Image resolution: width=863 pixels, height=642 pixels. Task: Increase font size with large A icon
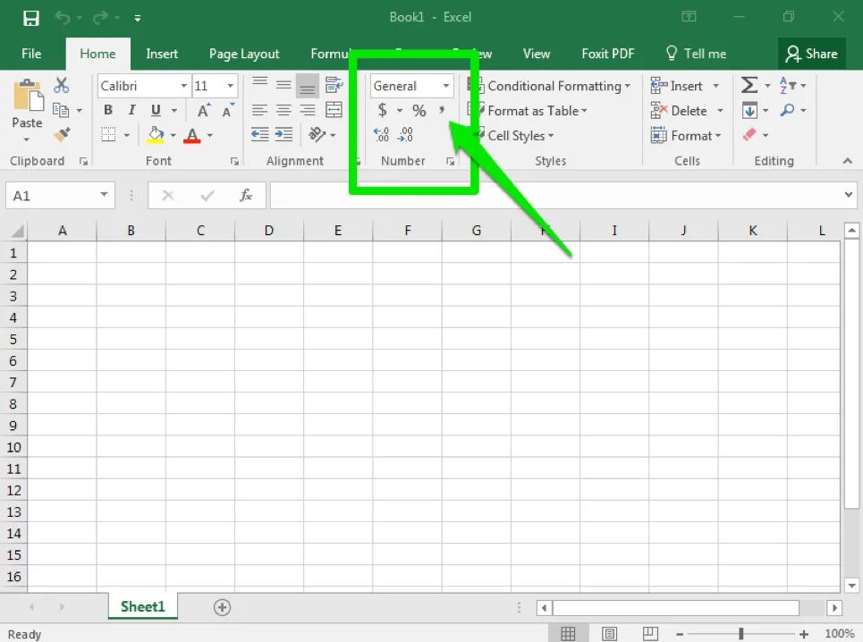pyautogui.click(x=204, y=110)
